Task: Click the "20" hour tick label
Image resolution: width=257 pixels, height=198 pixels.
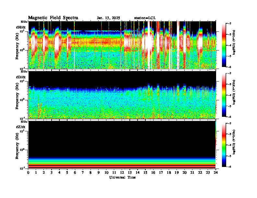Action: click(x=184, y=173)
